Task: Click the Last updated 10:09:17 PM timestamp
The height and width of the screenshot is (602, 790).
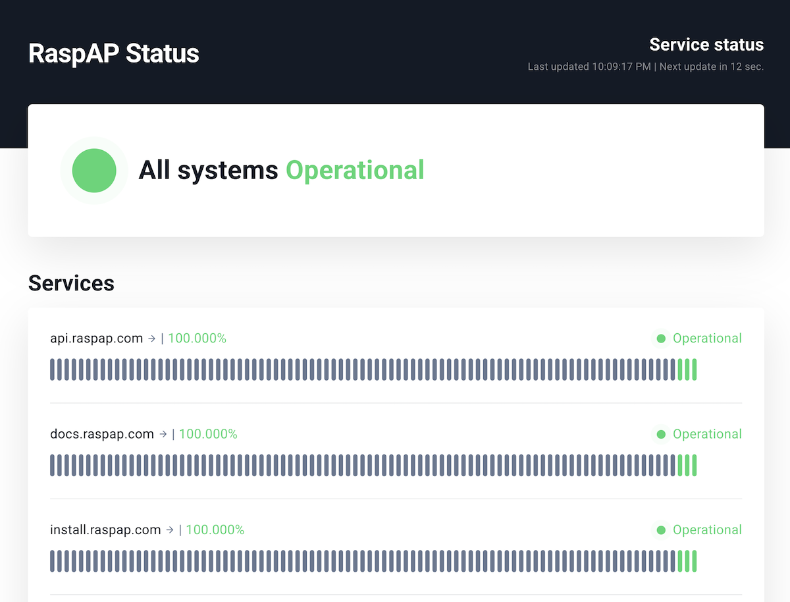Action: click(x=589, y=67)
